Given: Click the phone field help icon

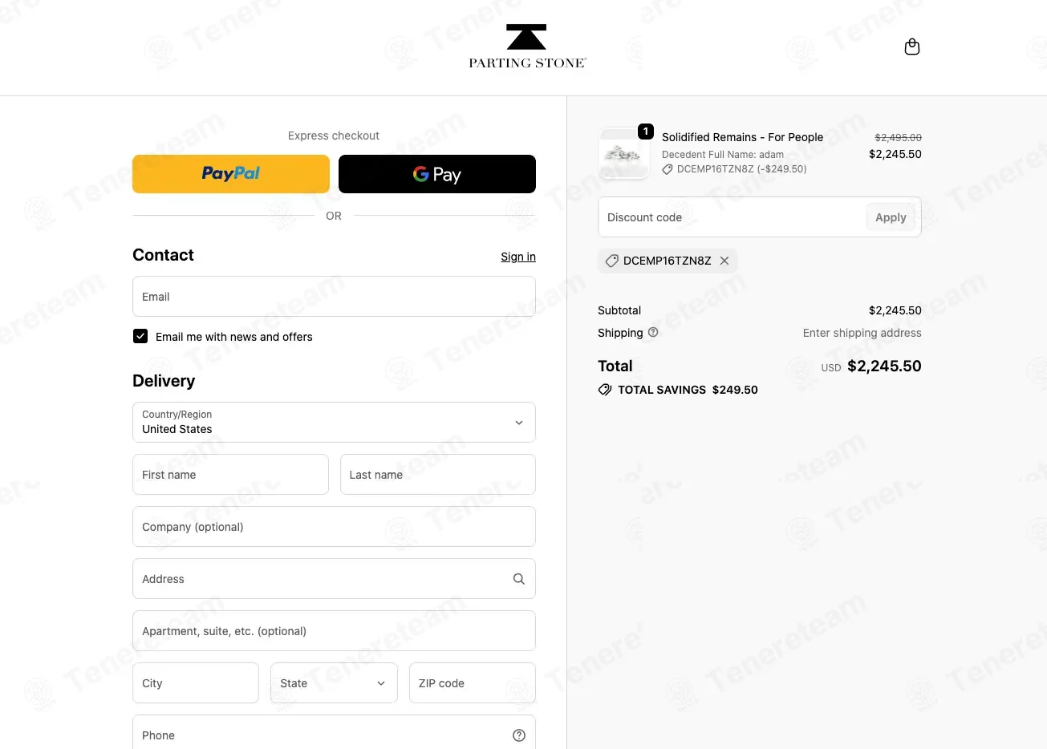Looking at the screenshot, I should pyautogui.click(x=519, y=735).
